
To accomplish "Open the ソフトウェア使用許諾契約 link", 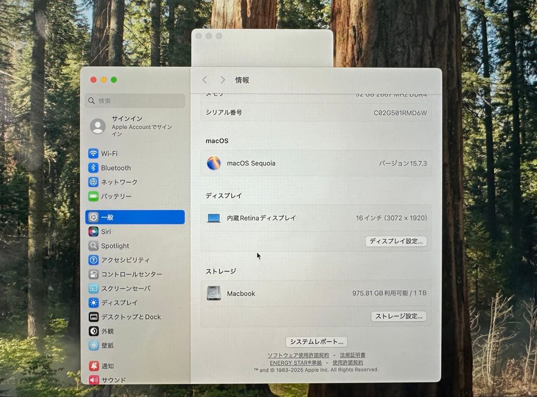I will pos(297,355).
